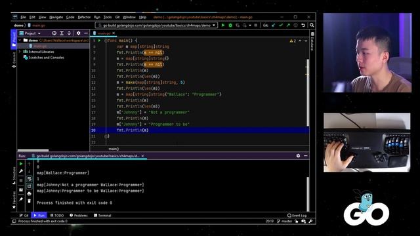Open the Edit menu
This screenshot has width=420, height=236.
(32, 17)
